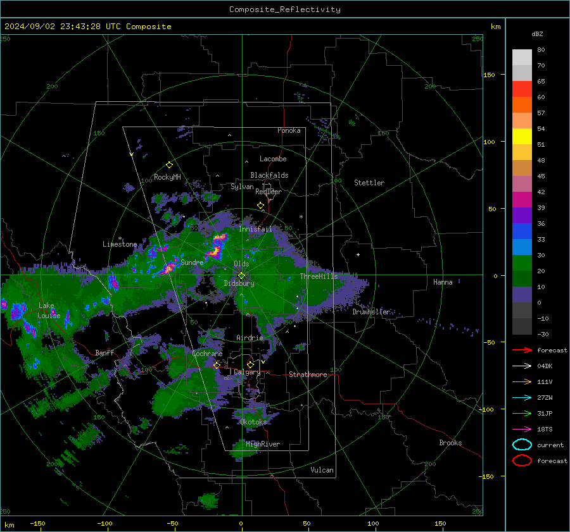The height and width of the screenshot is (532, 570).
Task: Click the Didsbury city label
Action: (239, 283)
